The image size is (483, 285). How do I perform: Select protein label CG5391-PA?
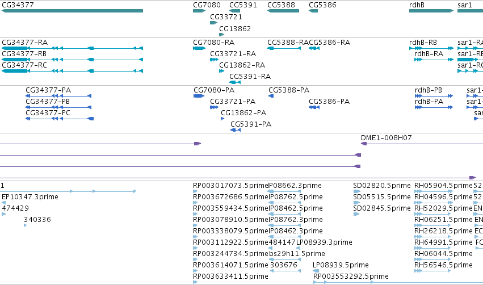coord(251,124)
